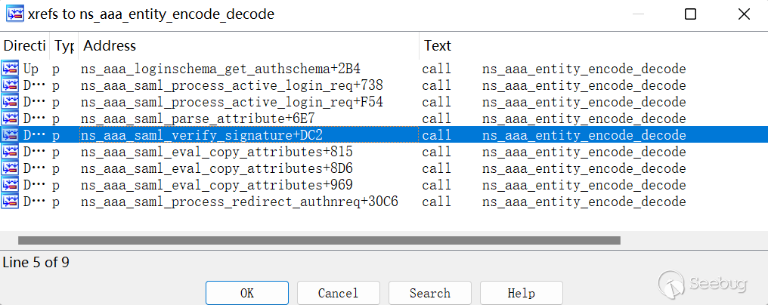768x305 pixels.
Task: Select address ns_aaa_saml_eval_copy_attributes+969
Action: click(x=216, y=186)
